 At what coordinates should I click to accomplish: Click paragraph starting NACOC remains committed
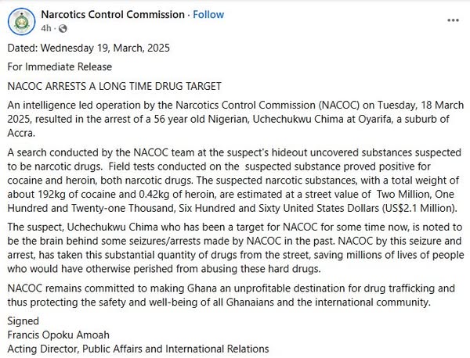[231, 295]
